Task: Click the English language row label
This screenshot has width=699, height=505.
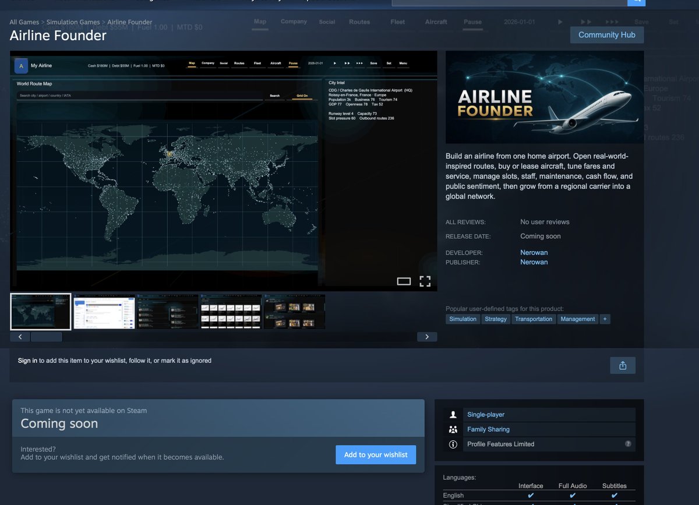Action: tap(453, 496)
